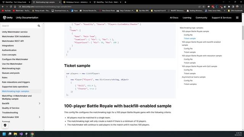
Task: Jump to Asymmetrical teams sample in contents
Action: click(x=194, y=77)
